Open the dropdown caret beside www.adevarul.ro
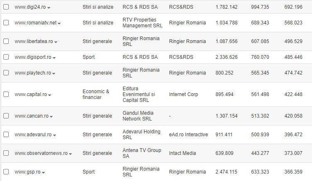The width and height of the screenshot is (312, 181). 54,135
